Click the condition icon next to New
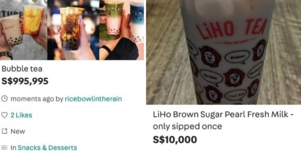301x154 pixels. (x=5, y=131)
